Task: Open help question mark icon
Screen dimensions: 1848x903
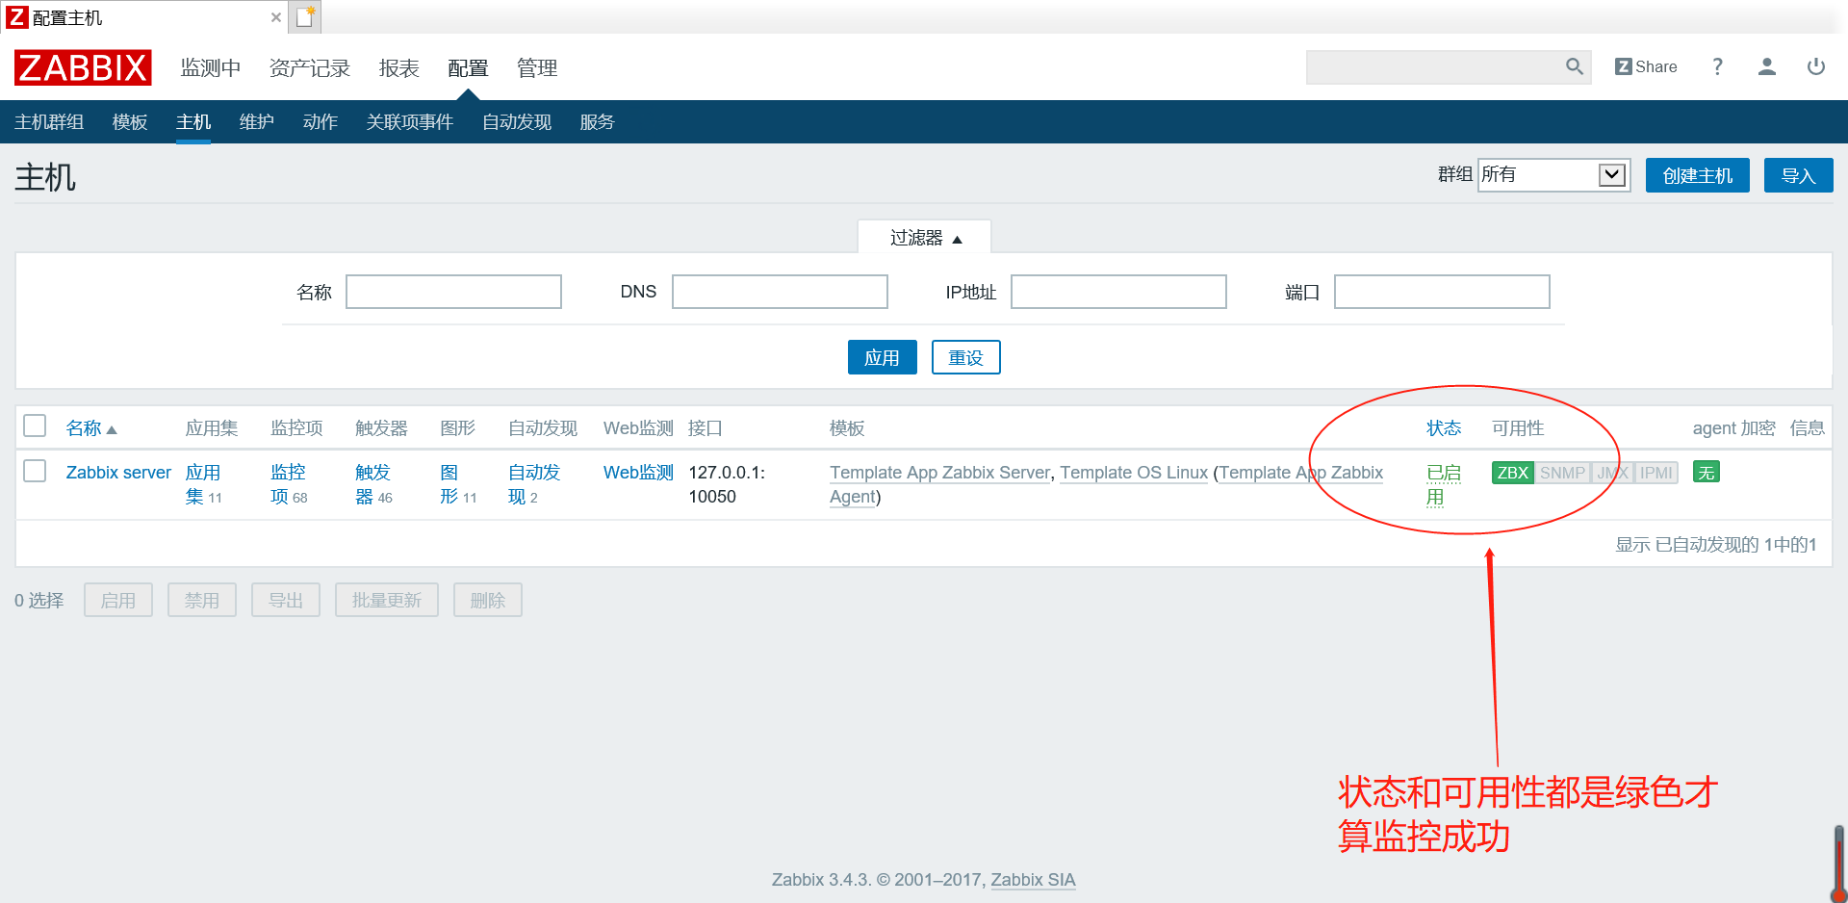Action: click(1717, 66)
